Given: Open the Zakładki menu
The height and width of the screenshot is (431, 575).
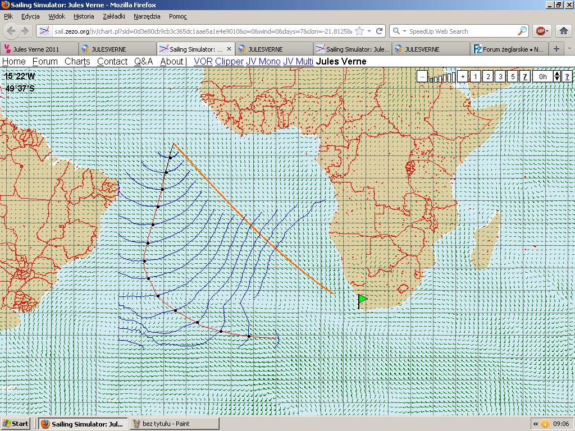Looking at the screenshot, I should pyautogui.click(x=114, y=17).
